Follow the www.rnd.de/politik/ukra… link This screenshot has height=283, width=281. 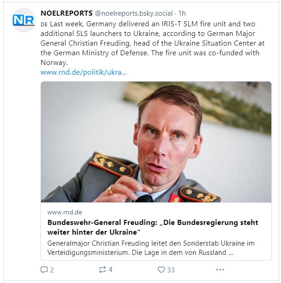pos(83,72)
